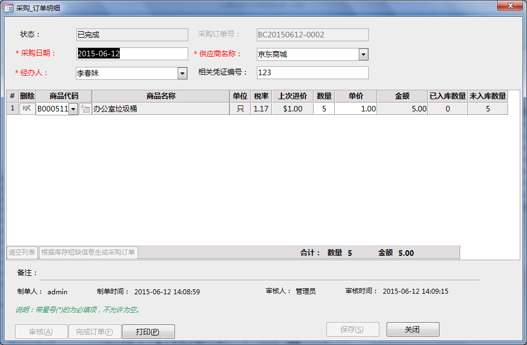Click the 采购日期 field showing 2015-06-12

click(x=132, y=54)
